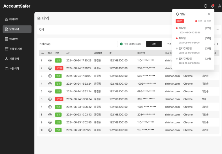The width and height of the screenshot is (222, 154).
Task: Select 탐지 내역 in the sidebar
Action: 17,29
